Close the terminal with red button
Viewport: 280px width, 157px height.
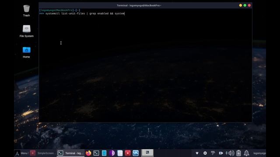pos(249,5)
